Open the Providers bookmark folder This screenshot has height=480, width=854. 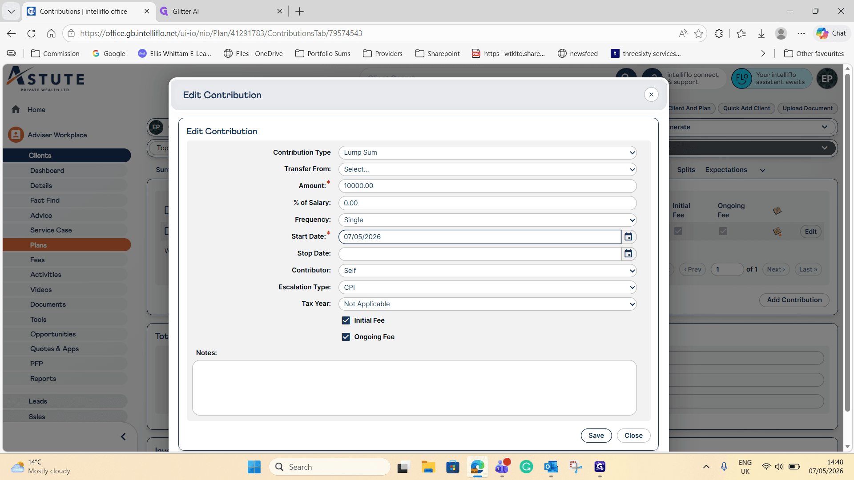(383, 53)
